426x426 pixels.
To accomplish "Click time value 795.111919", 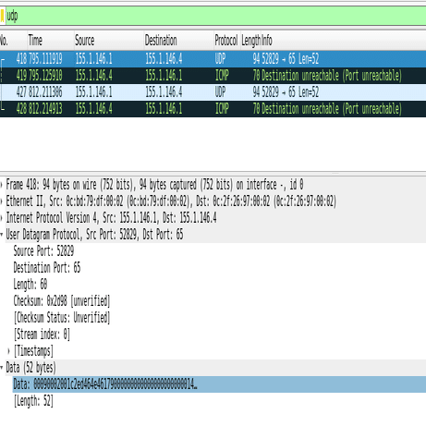I will coord(45,59).
